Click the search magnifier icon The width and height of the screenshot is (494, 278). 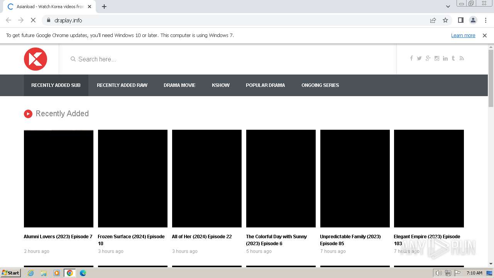coord(73,59)
